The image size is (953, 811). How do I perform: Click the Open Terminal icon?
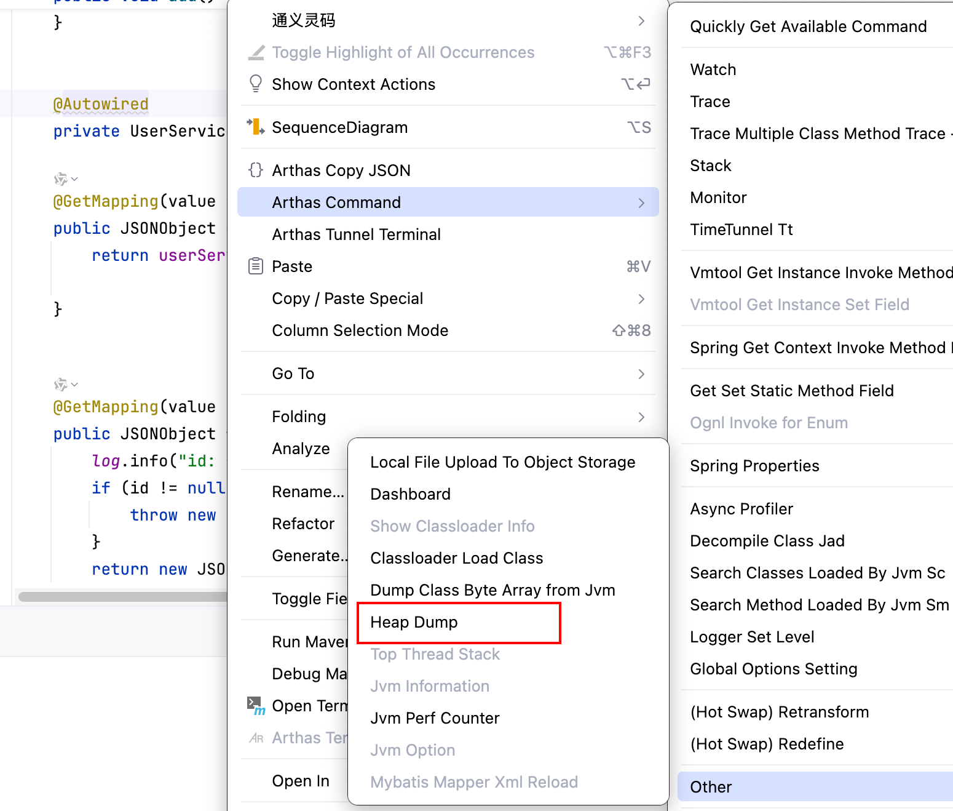(x=255, y=706)
